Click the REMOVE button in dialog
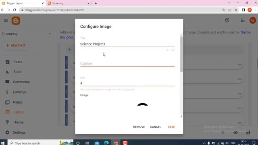258x145 pixels. click(x=139, y=127)
